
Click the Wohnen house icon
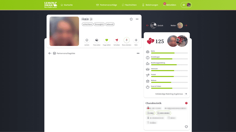point(147,81)
